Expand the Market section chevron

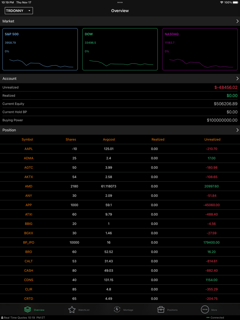237,21
